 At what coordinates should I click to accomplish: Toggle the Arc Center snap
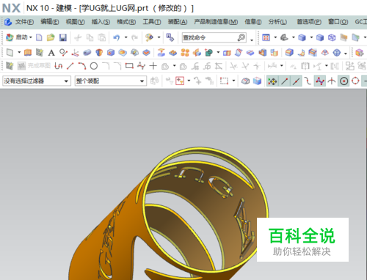344,81
